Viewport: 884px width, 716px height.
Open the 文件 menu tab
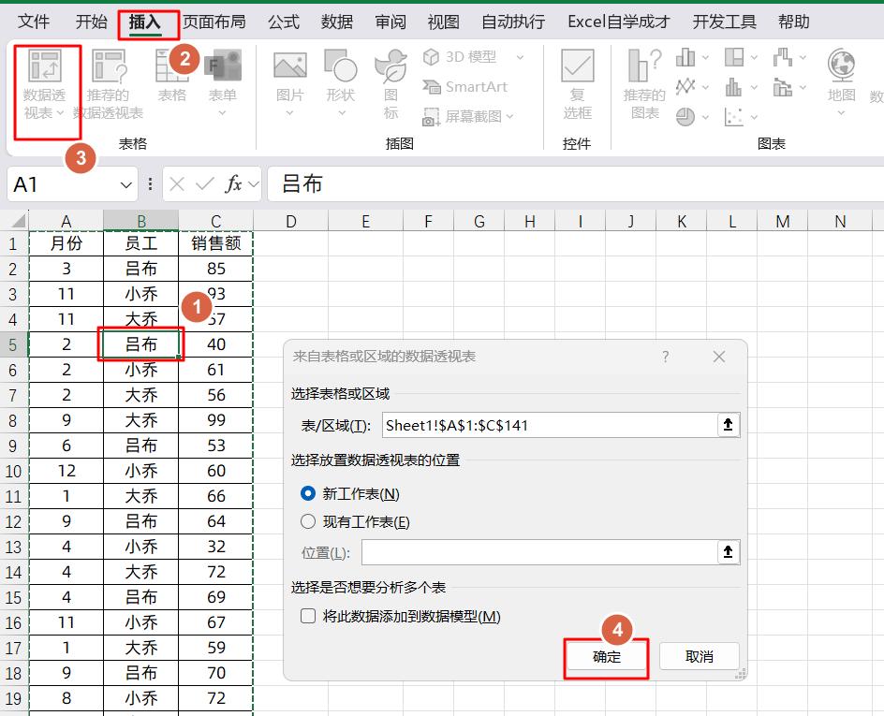pos(34,22)
